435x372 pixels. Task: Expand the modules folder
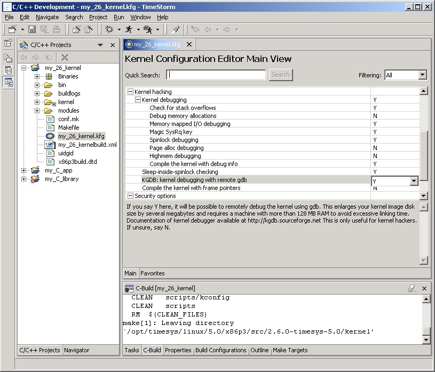tap(37, 110)
